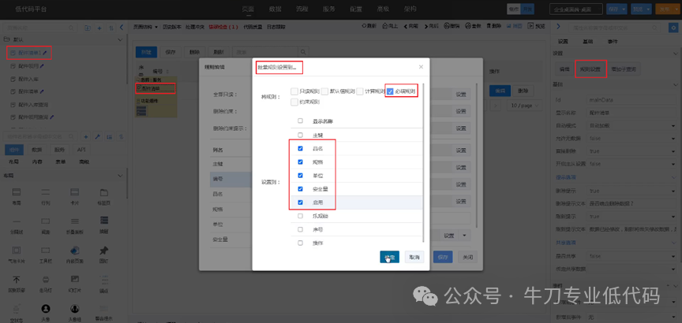
Task: Check the 操作 row checkbox
Action: tap(300, 243)
